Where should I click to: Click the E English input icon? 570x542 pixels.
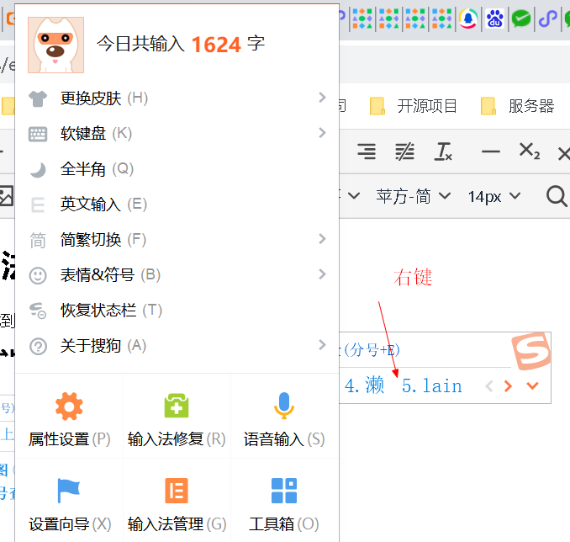(38, 205)
